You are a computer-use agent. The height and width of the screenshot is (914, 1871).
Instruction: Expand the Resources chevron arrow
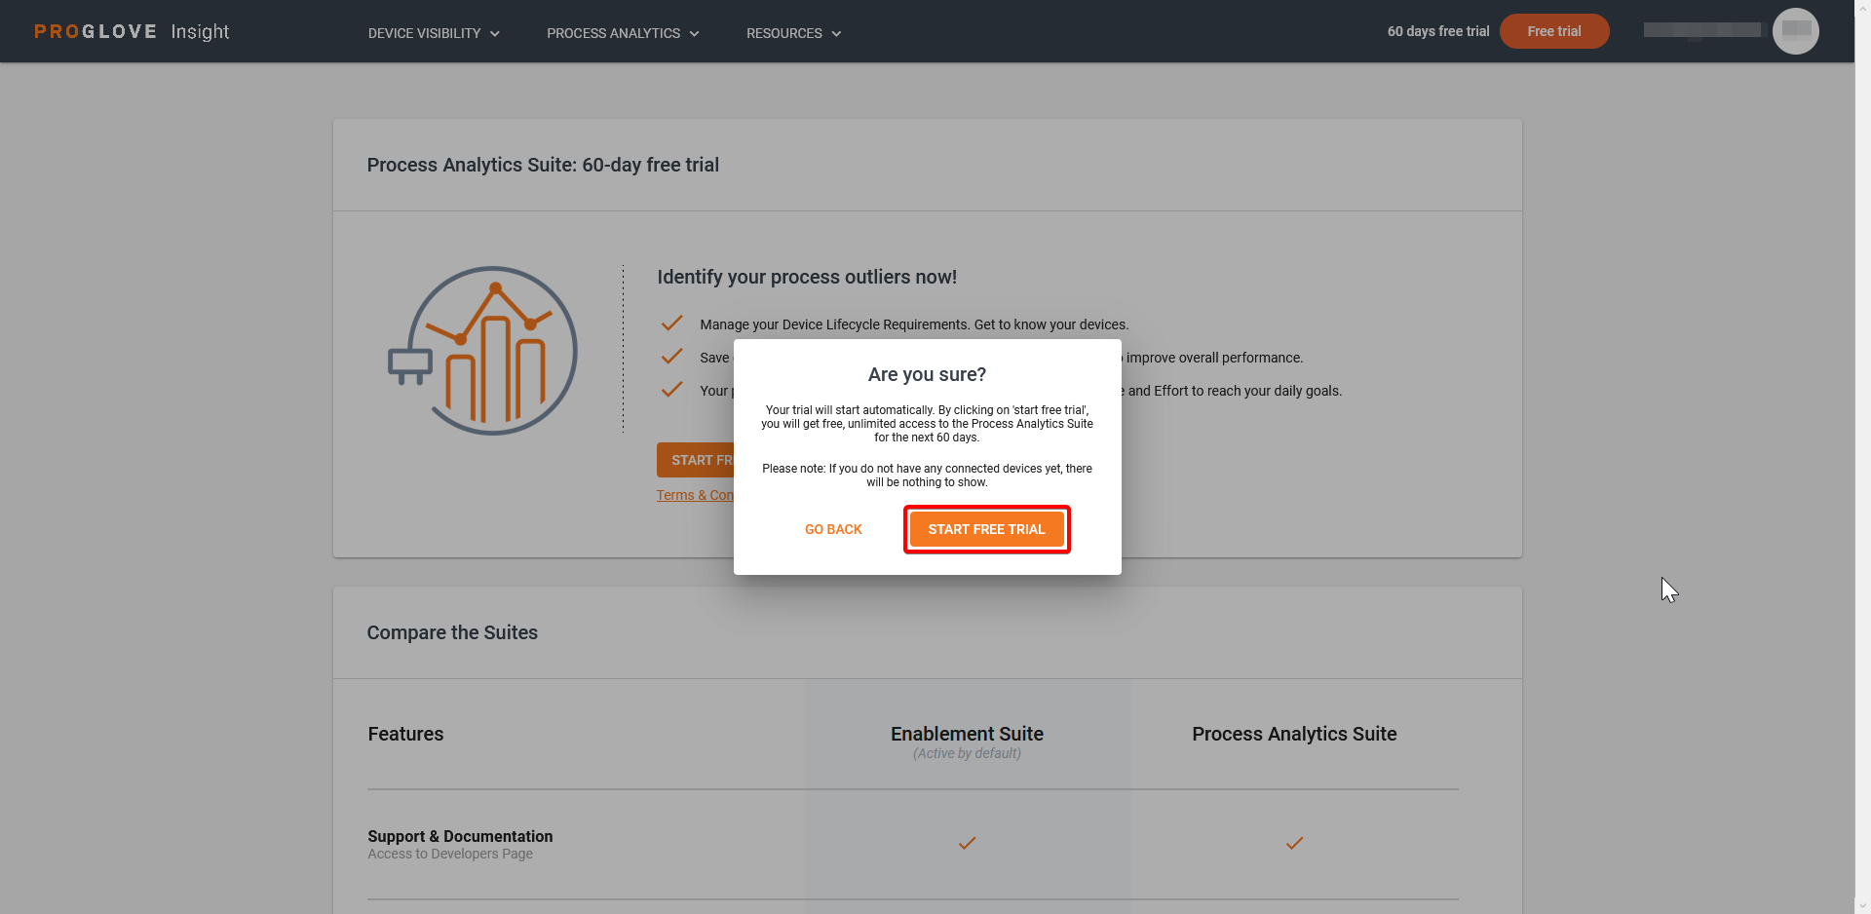click(836, 34)
